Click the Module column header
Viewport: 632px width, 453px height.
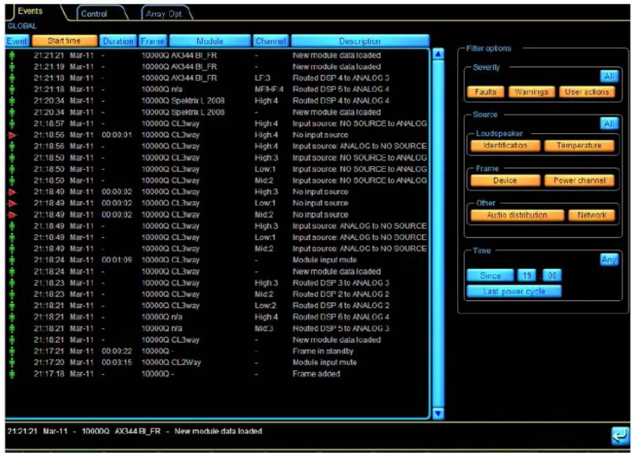pyautogui.click(x=210, y=41)
